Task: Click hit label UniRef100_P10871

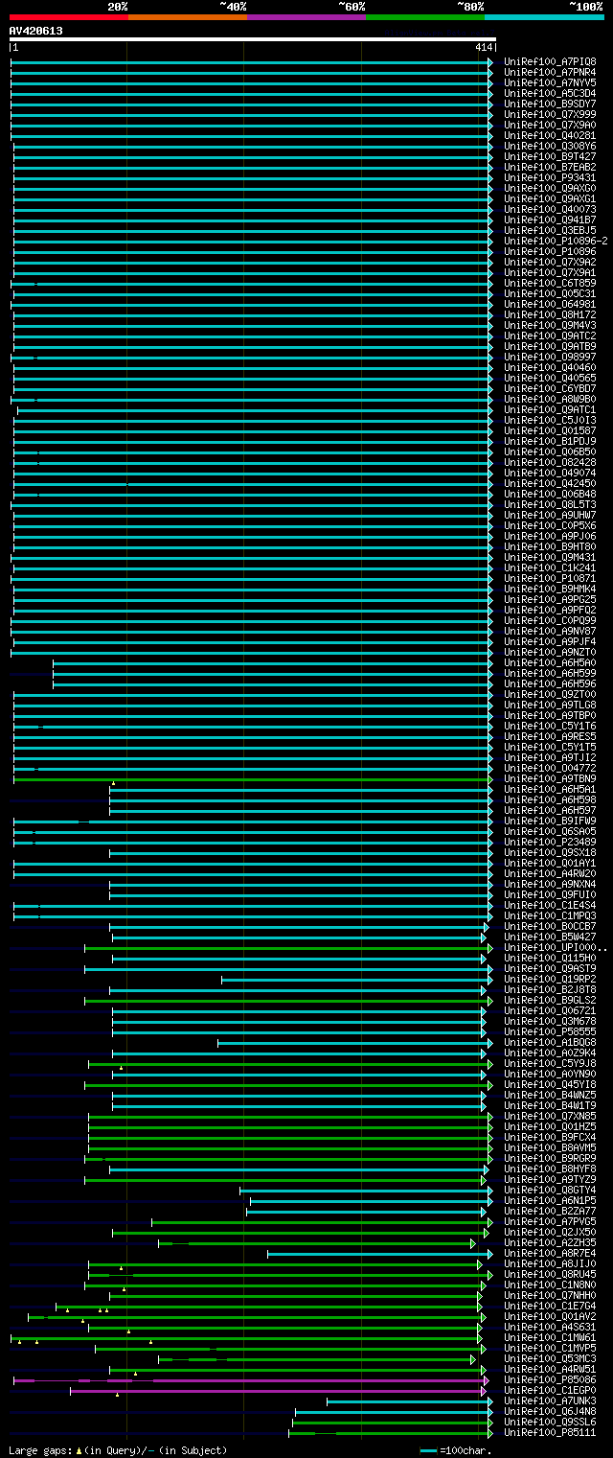Action: (x=549, y=578)
